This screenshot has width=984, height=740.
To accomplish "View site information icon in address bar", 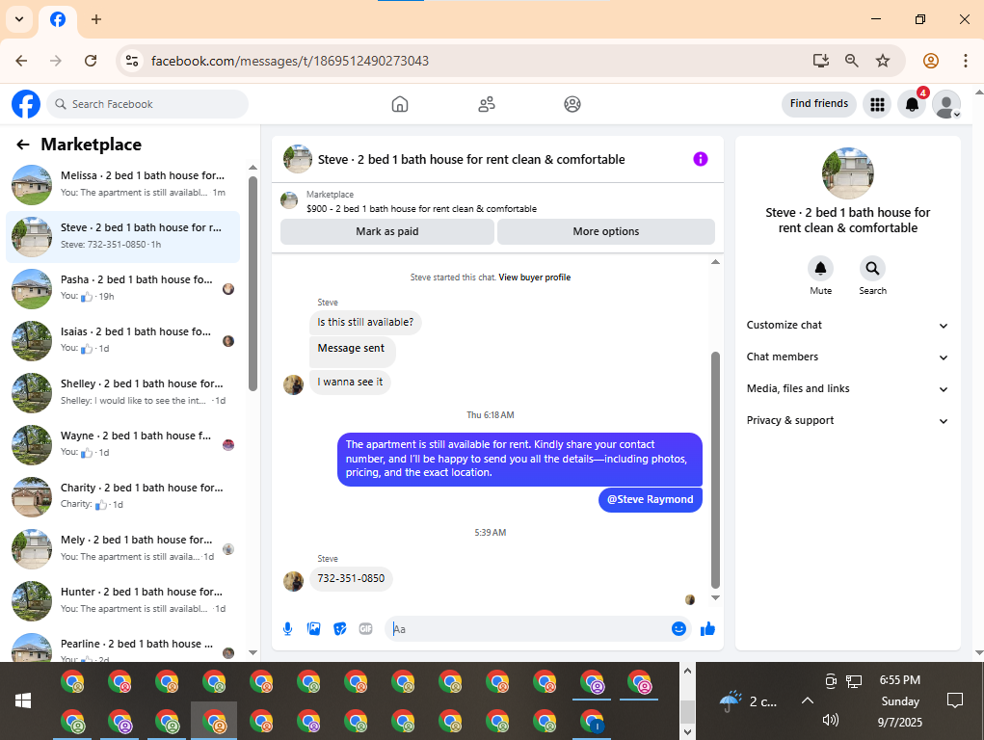I will (x=132, y=61).
